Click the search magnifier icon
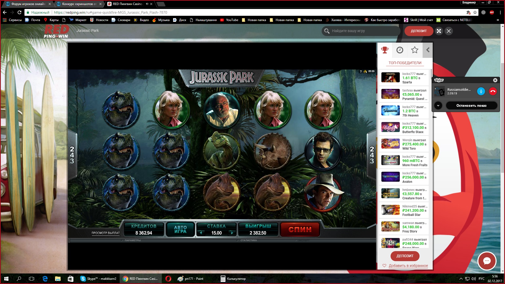 327,31
